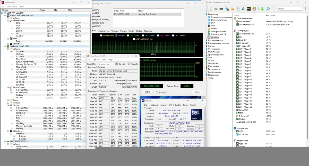Viewport: 309px width, 166px height.
Task: Click the report page icon in AIDA64 toolbar
Action: [210, 9]
